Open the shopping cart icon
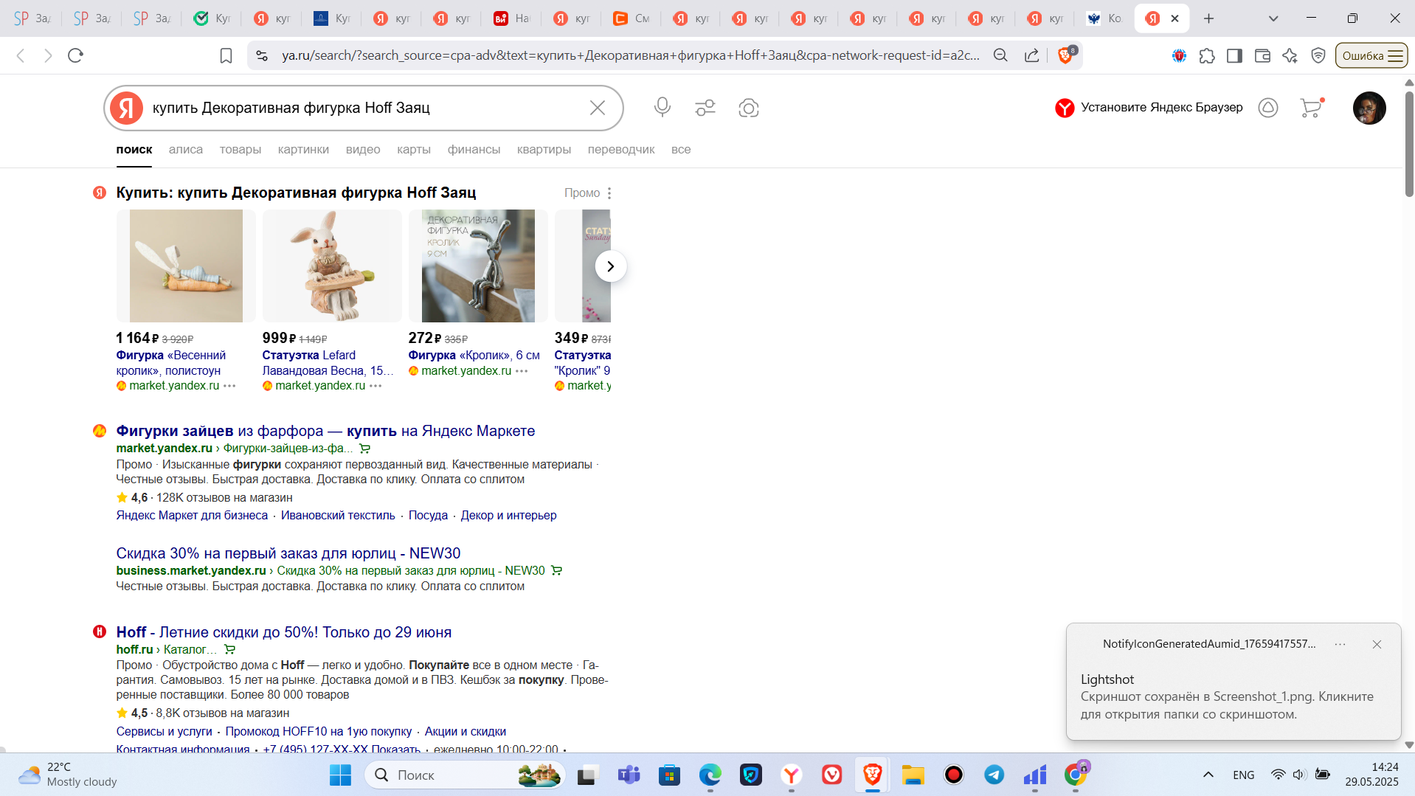The width and height of the screenshot is (1415, 796). pos(1312,108)
